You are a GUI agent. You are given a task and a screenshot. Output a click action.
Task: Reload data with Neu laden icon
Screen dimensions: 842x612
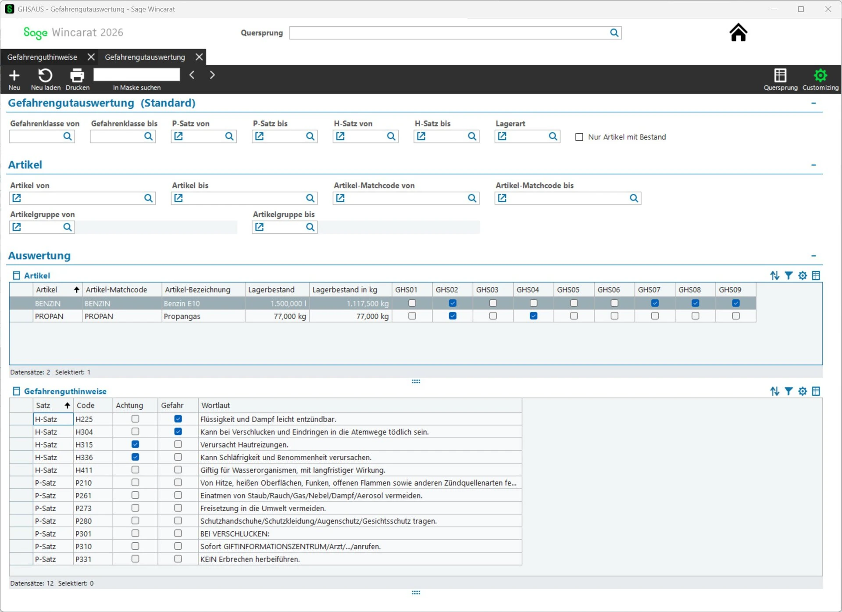tap(45, 75)
